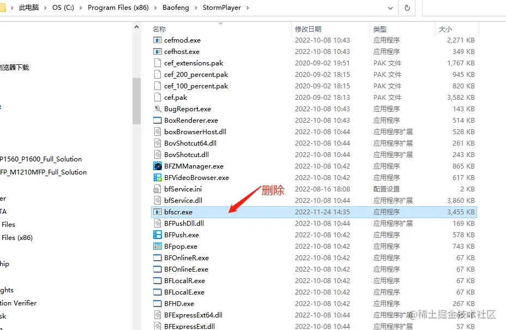Screen dimensions: 506x330
Task: Click the 2020-09-02 19:51 date of cef_extensions.pak
Action: (x=322, y=63)
